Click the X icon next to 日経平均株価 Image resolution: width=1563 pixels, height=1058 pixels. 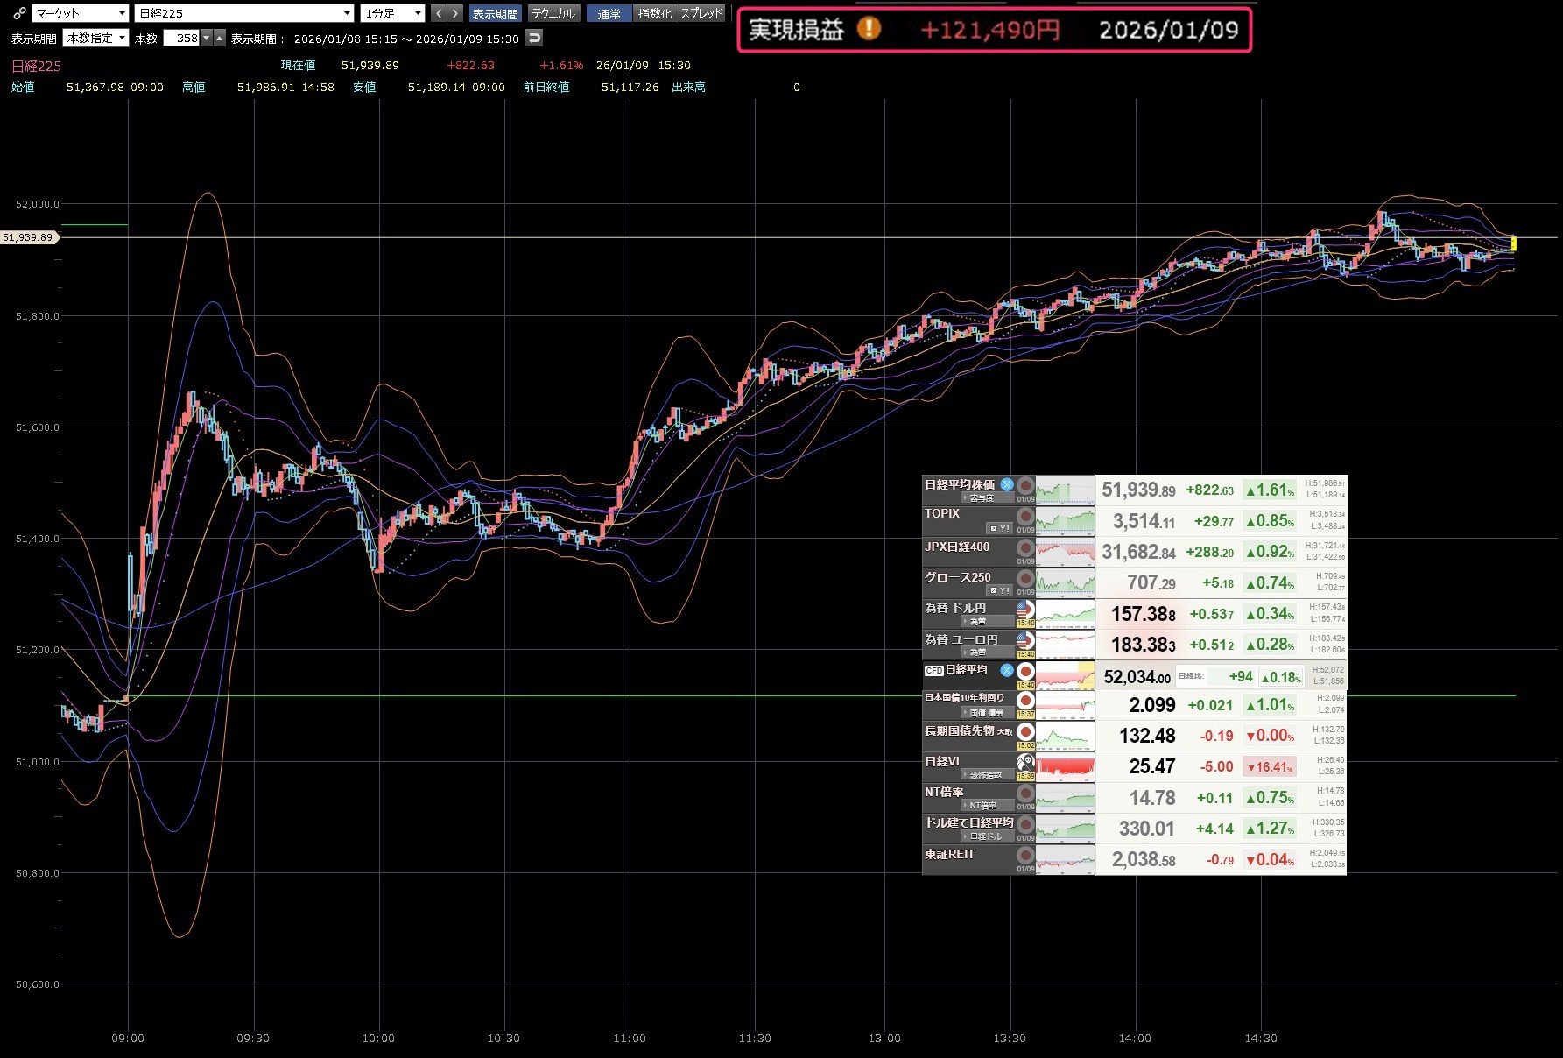[x=1007, y=484]
